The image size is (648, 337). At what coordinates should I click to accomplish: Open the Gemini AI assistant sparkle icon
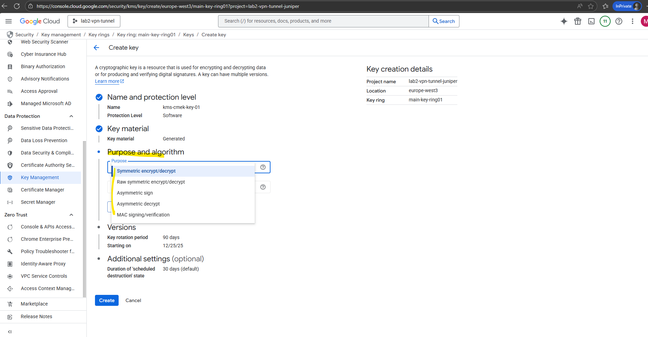point(564,21)
